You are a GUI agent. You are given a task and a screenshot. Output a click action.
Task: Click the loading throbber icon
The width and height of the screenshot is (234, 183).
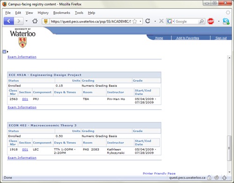point(228,13)
